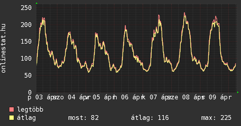Select the átlag legend label beside yellow swatch
This screenshot has width=241, height=126.
26,118
